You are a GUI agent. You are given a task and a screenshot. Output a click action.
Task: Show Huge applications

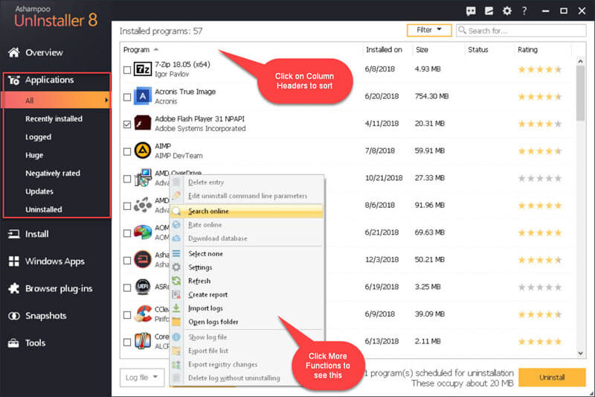click(x=34, y=155)
